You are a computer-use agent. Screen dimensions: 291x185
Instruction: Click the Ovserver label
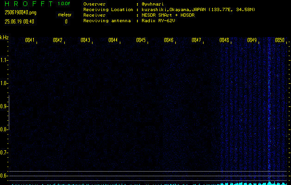(x=94, y=4)
